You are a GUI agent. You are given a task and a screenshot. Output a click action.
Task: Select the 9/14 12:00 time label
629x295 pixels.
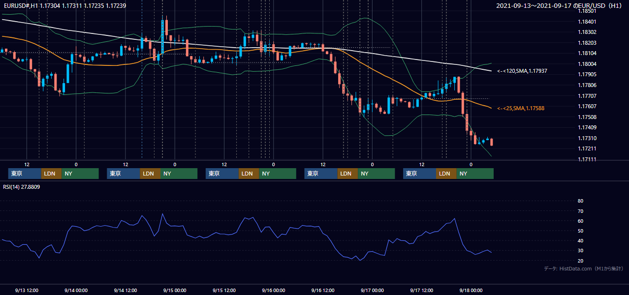tap(125, 290)
